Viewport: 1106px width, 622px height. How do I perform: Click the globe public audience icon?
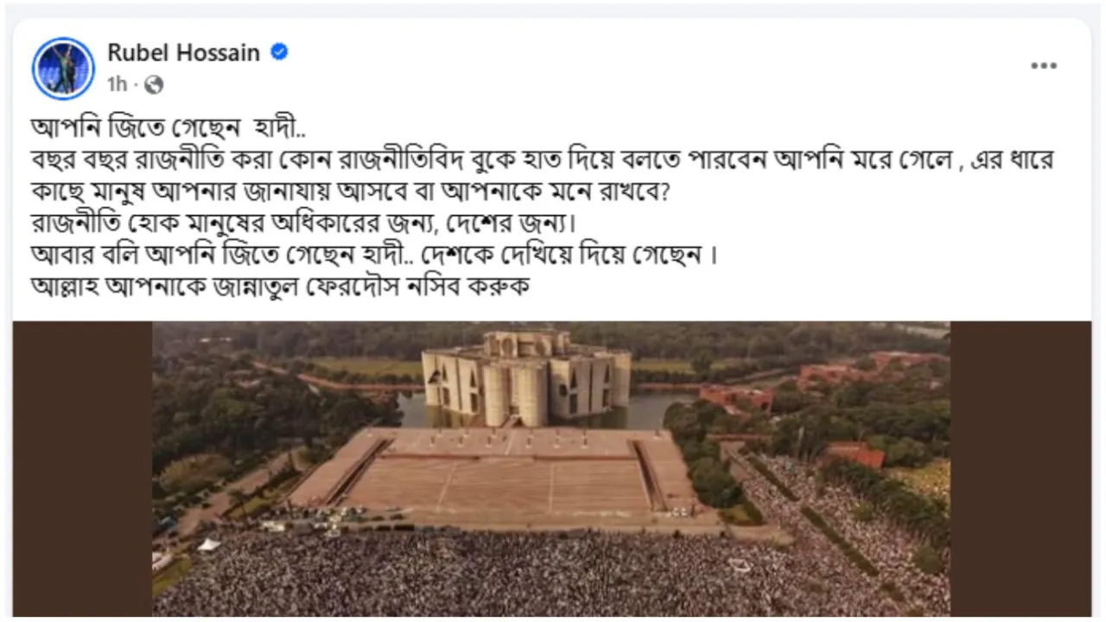[154, 85]
